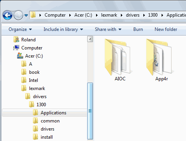Open the Organize menu
This screenshot has height=141, width=186.
pos(20,29)
